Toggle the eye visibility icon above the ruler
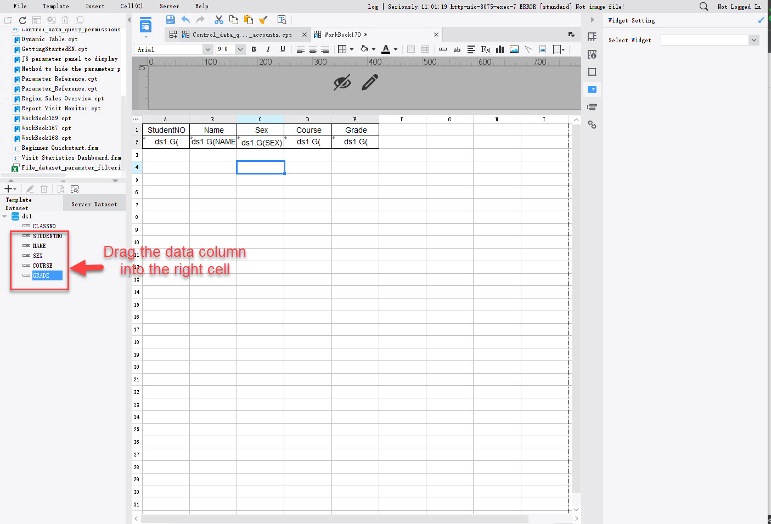This screenshot has width=771, height=524. coord(342,82)
